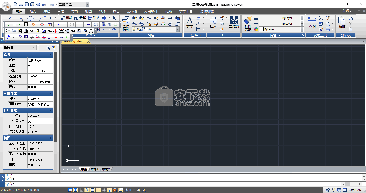Click the Insert block (插入) icon
366x193 pixels.
tap(213, 23)
